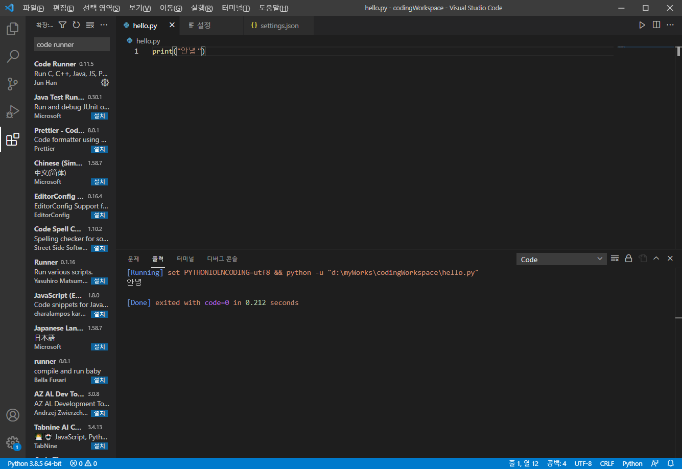Viewport: 682px width, 469px height.
Task: Open the Explorer view in activity bar
Action: (13, 29)
